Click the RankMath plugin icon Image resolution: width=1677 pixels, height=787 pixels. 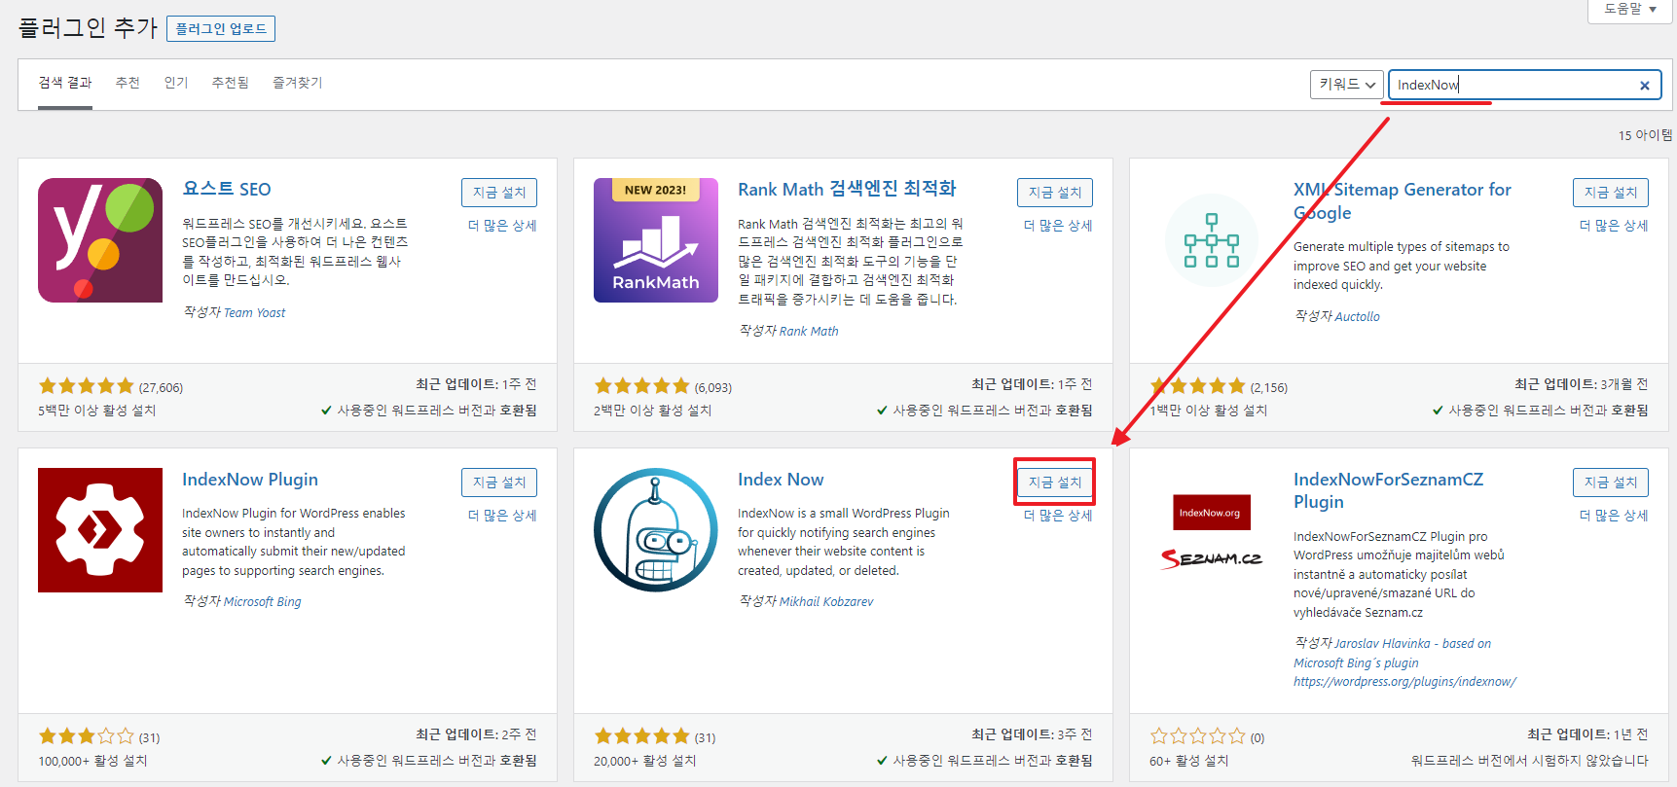(656, 240)
